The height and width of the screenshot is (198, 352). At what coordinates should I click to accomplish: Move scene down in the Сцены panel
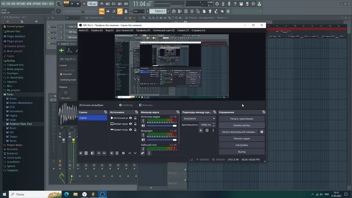104,153
